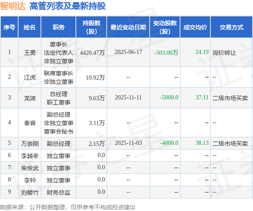Select the 持股数(股) column header

92,27
